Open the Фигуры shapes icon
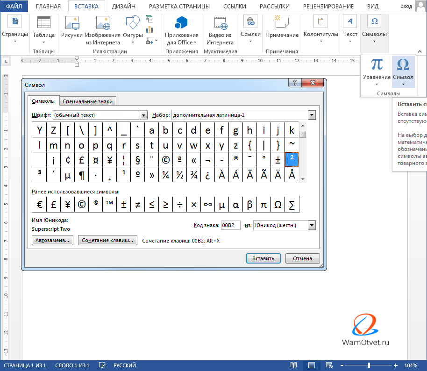 (133, 22)
